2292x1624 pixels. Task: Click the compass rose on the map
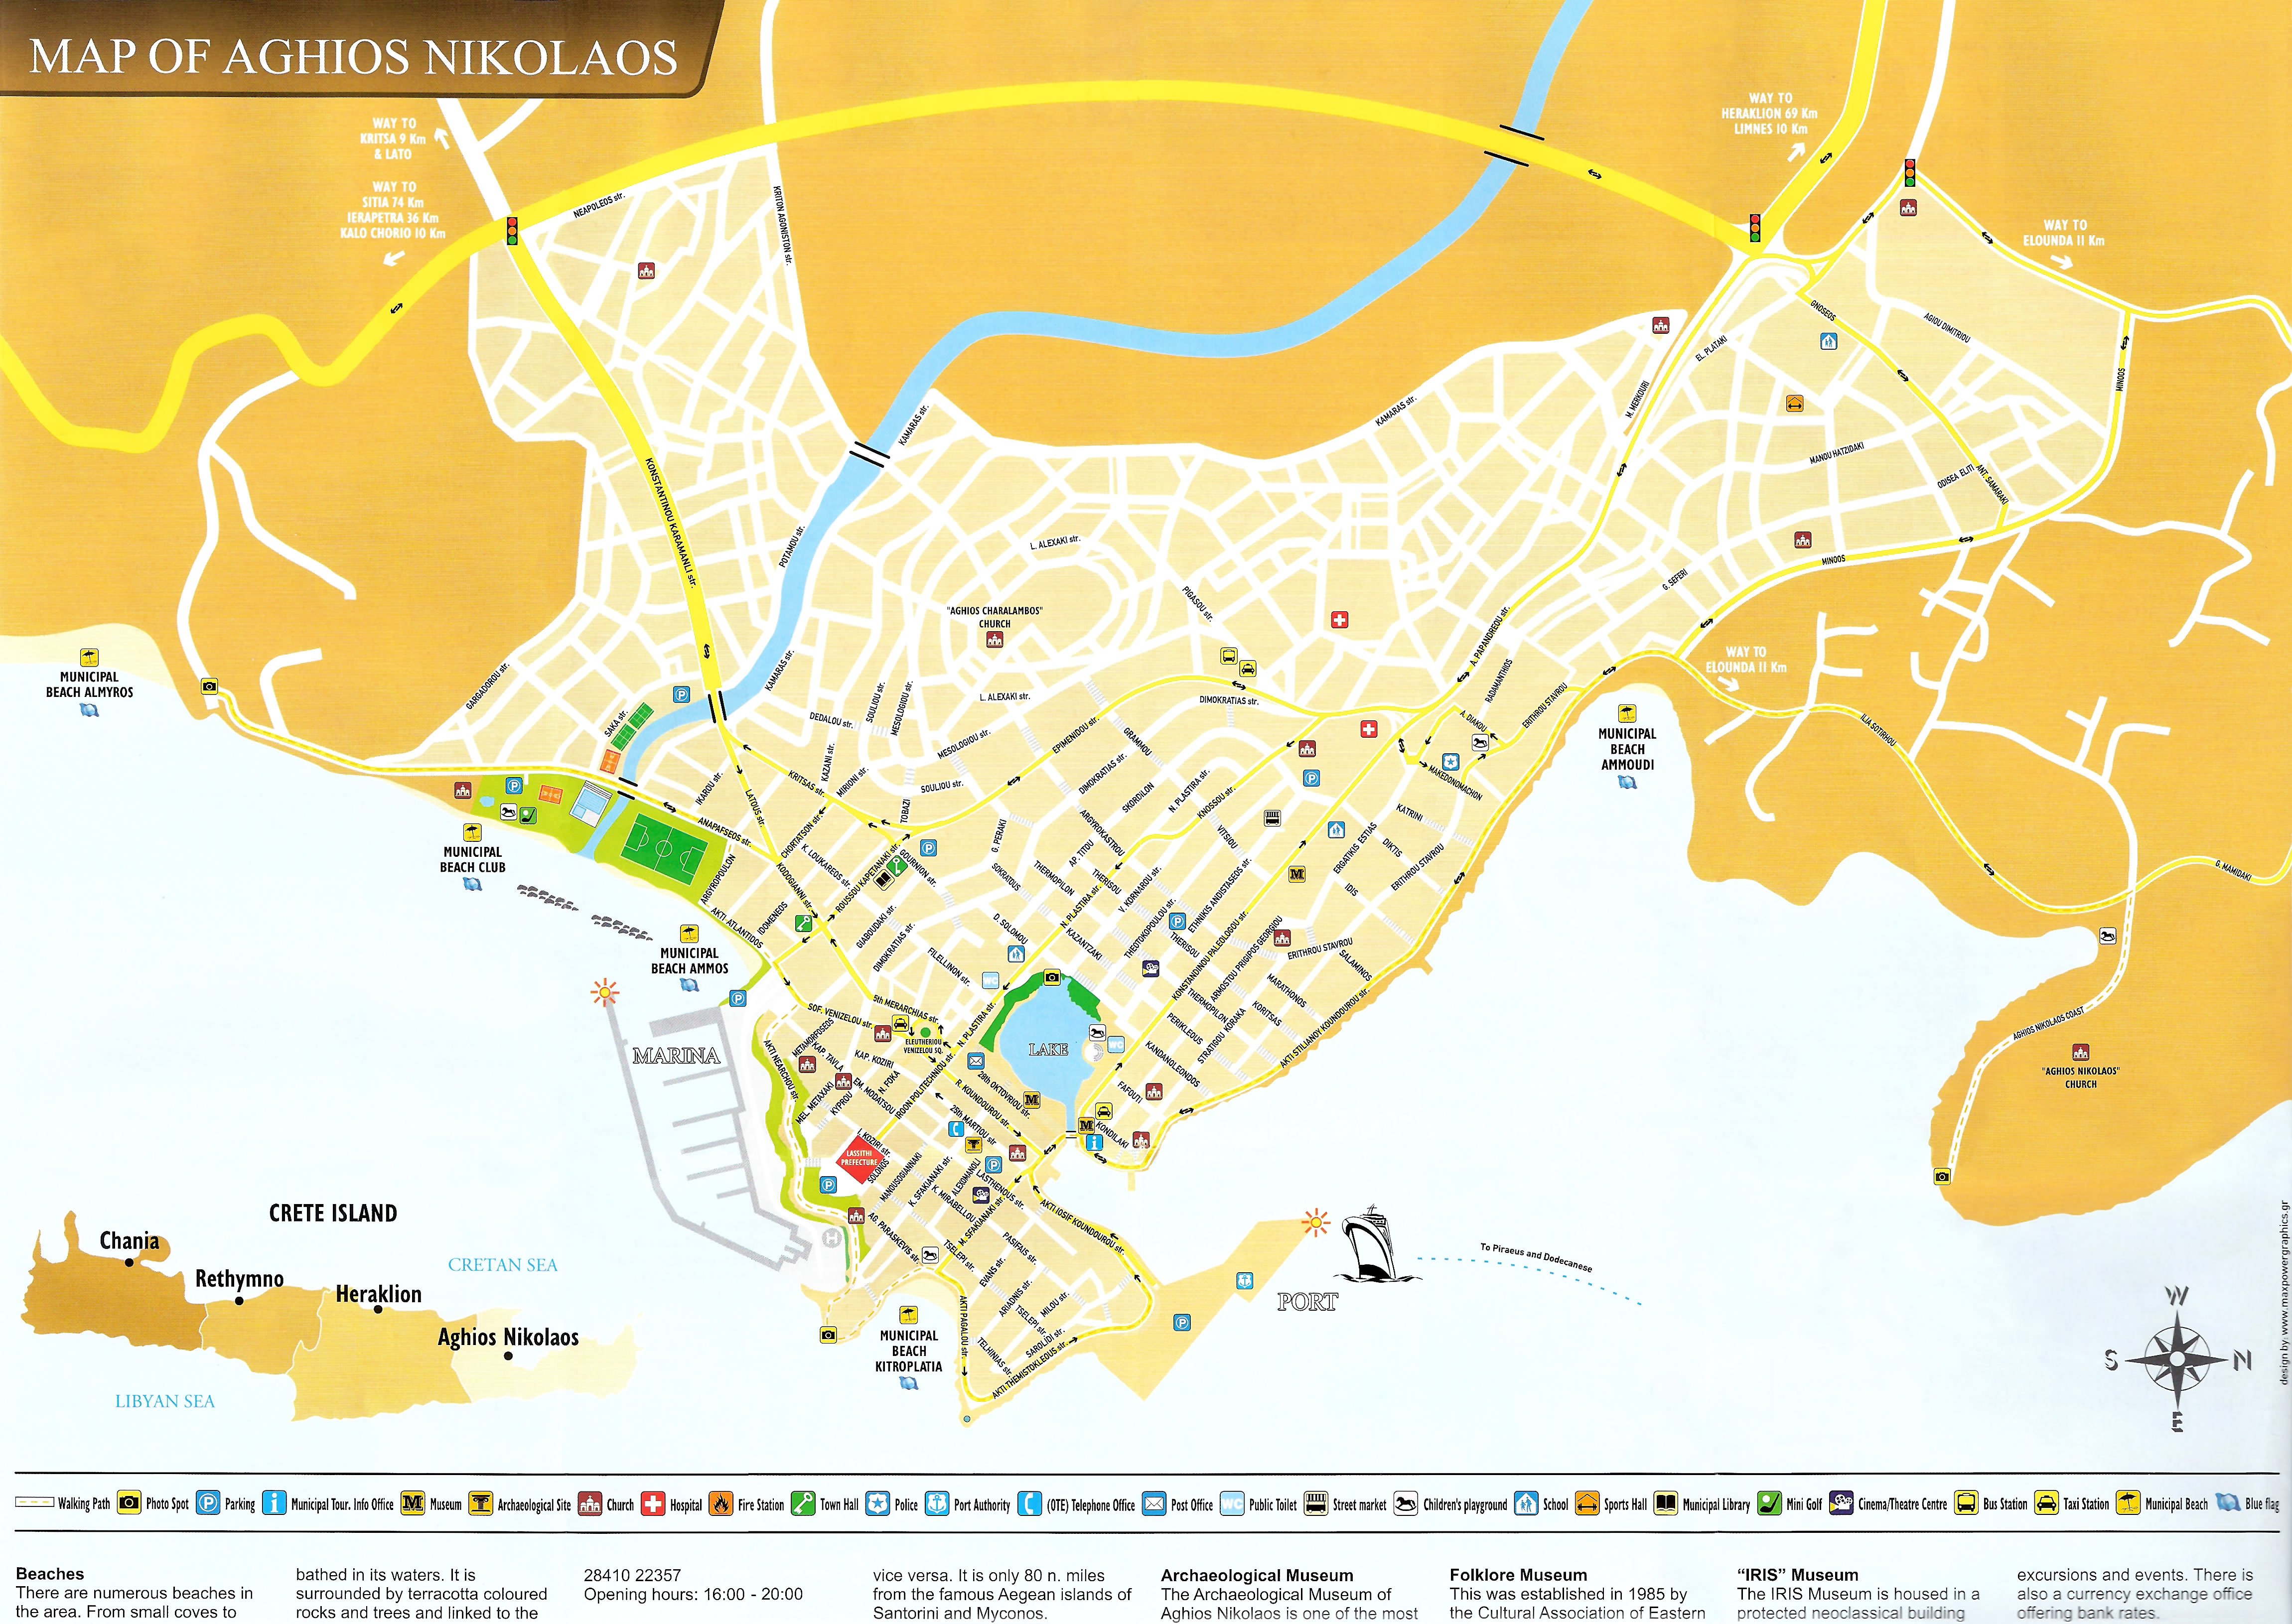click(2178, 1360)
